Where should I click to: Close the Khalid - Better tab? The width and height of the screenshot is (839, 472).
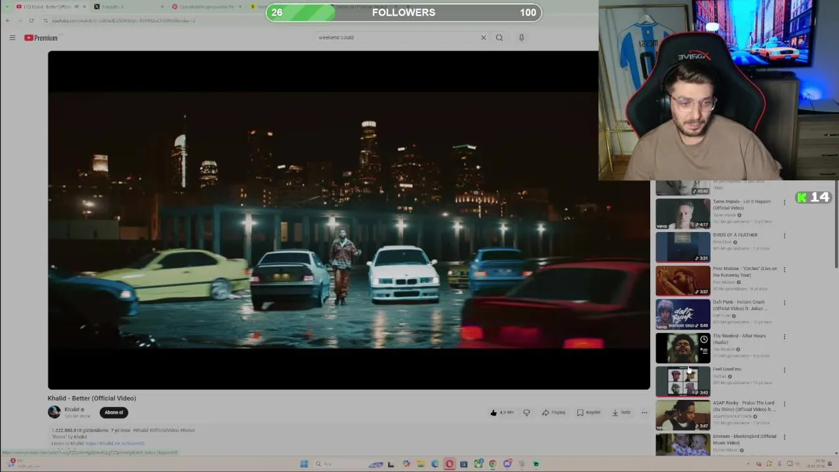[85, 7]
